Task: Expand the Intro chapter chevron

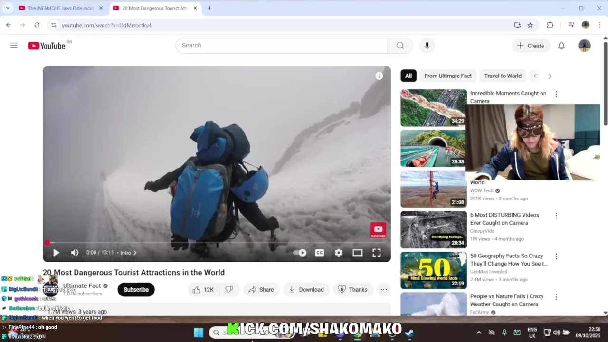Action: pyautogui.click(x=135, y=253)
